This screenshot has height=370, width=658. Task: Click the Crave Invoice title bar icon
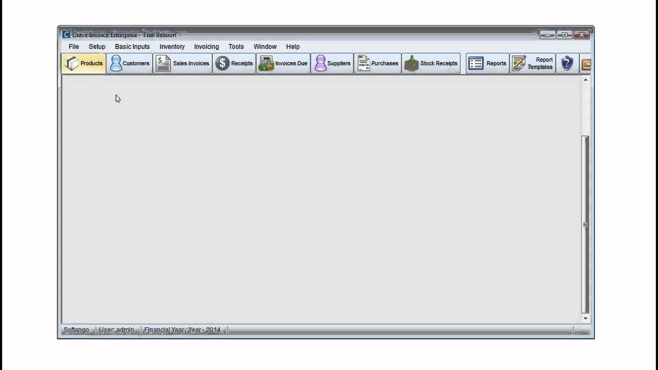point(66,34)
